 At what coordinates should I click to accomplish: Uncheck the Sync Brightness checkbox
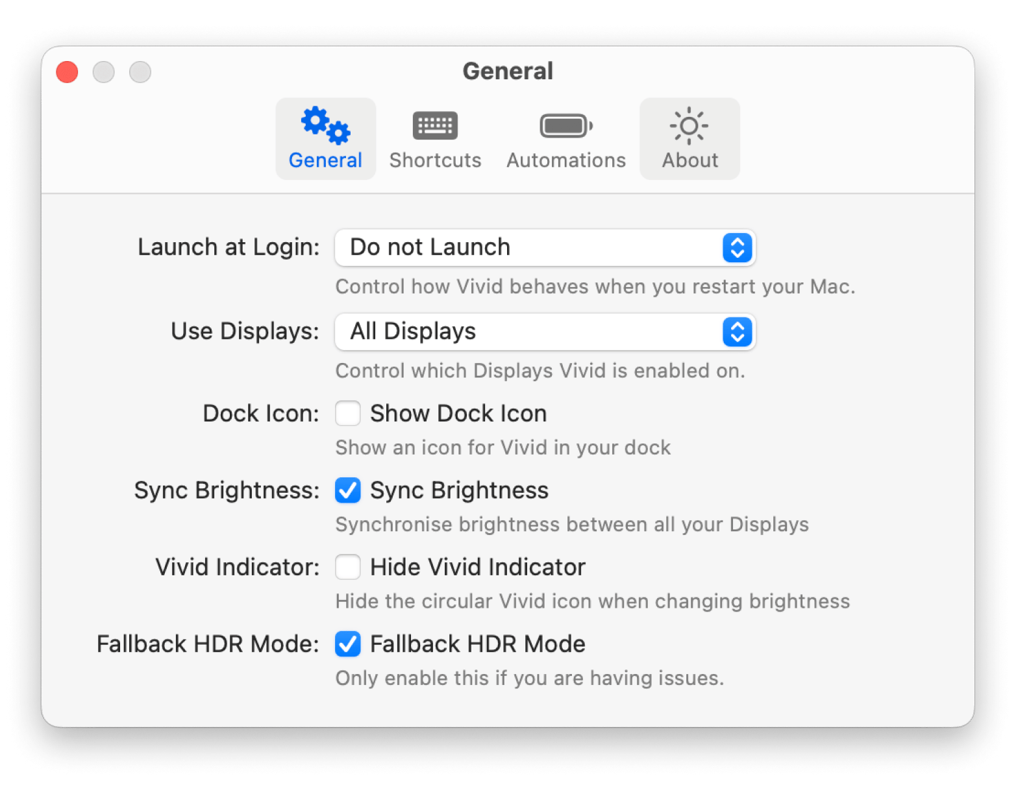(x=348, y=490)
